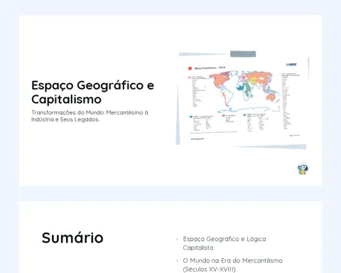Screen dimensions: 341x273
Task: Open 'O Mundo na Era do Mercantilismo' item
Action: click(232, 264)
